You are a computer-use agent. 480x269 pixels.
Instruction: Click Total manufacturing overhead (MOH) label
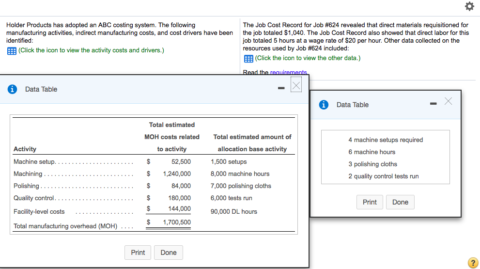coord(65,226)
